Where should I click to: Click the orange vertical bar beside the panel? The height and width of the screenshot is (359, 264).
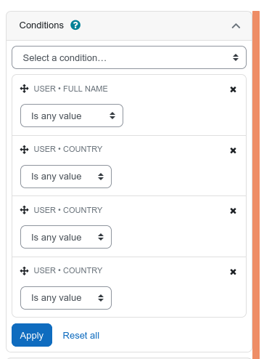256,185
